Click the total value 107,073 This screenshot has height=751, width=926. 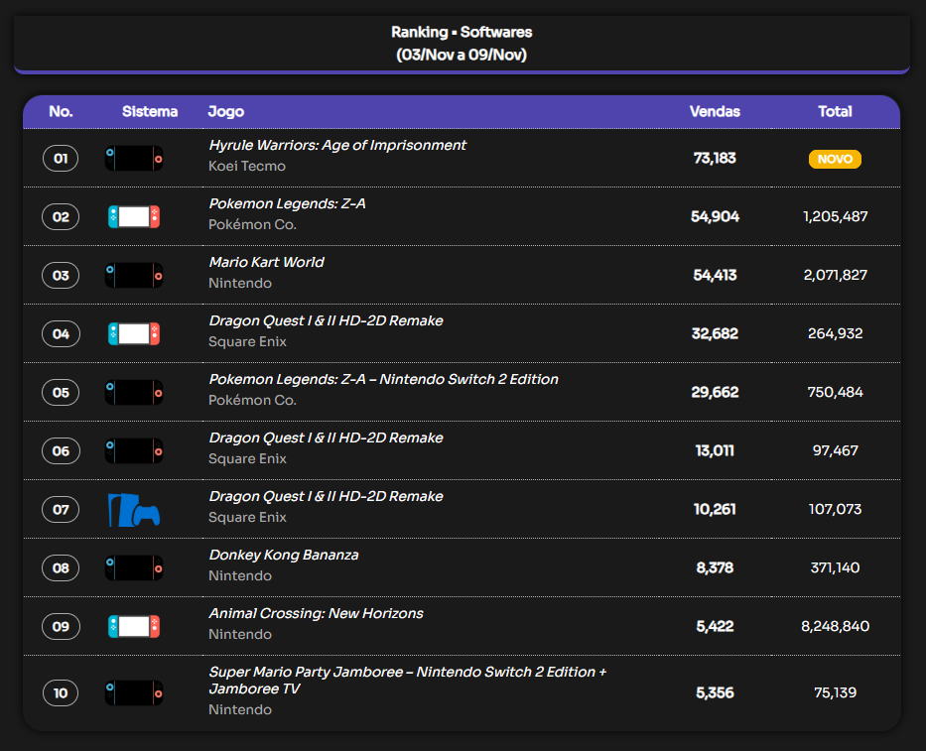tap(835, 509)
